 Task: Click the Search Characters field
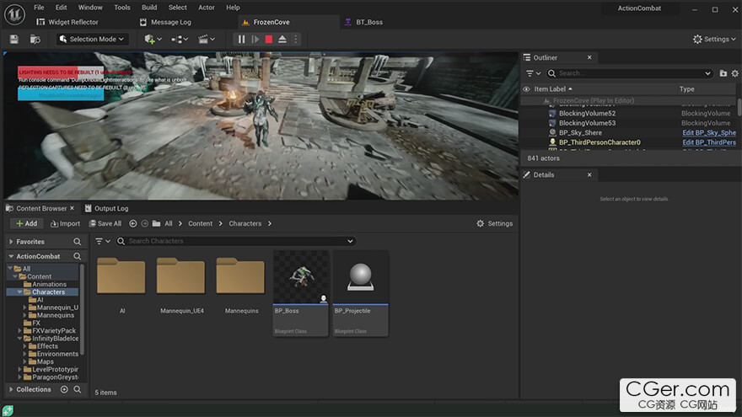click(235, 241)
